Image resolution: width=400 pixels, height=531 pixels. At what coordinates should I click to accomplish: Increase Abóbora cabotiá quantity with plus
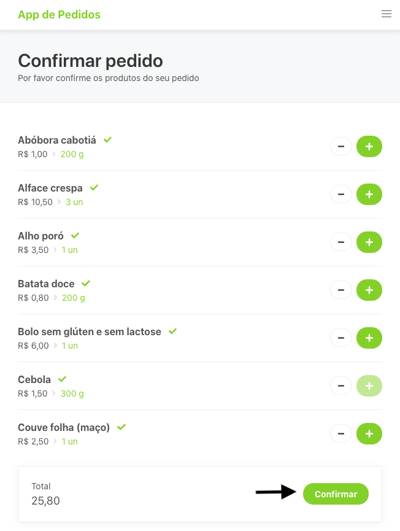pos(369,147)
